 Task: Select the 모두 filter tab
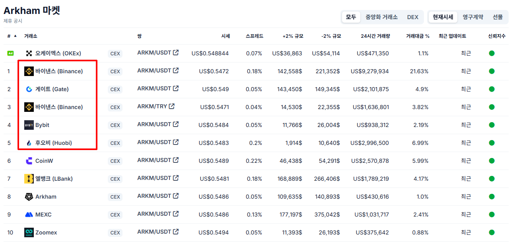(x=351, y=17)
